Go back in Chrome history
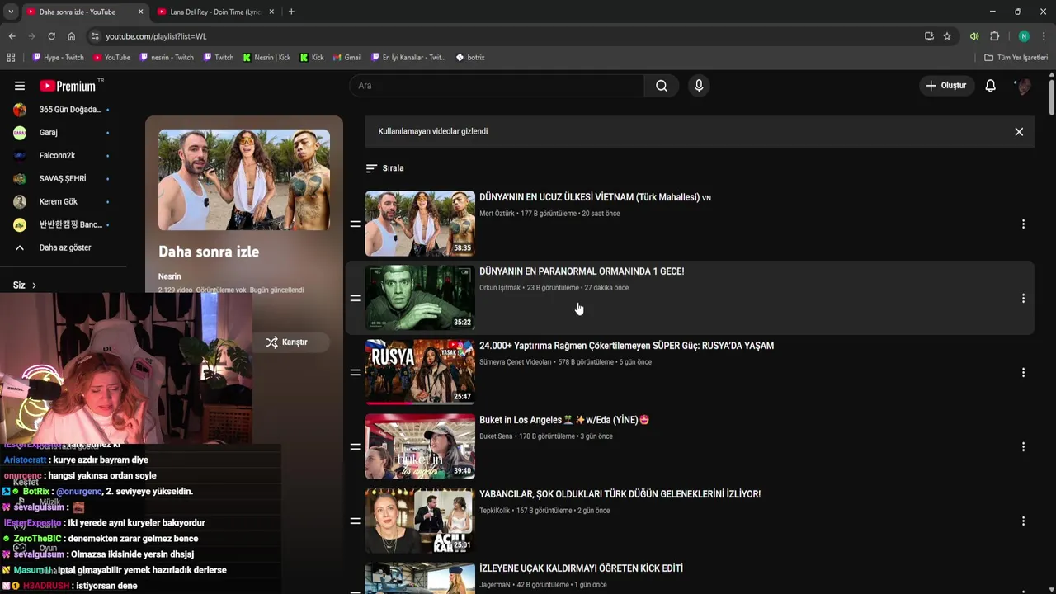The height and width of the screenshot is (594, 1056). 12,36
